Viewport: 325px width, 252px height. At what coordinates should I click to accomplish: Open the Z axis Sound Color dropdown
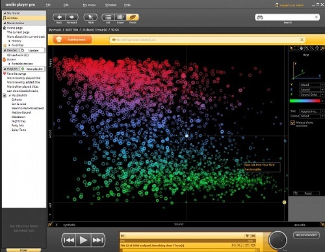(x=311, y=94)
